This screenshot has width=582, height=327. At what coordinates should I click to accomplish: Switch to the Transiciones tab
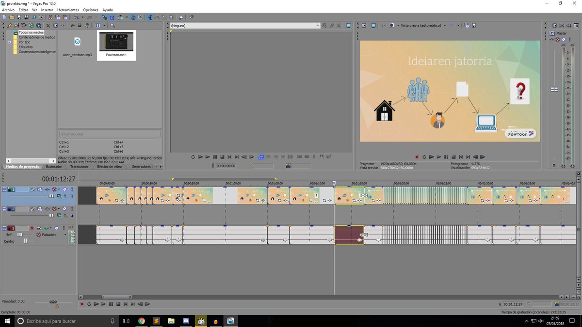tap(79, 166)
